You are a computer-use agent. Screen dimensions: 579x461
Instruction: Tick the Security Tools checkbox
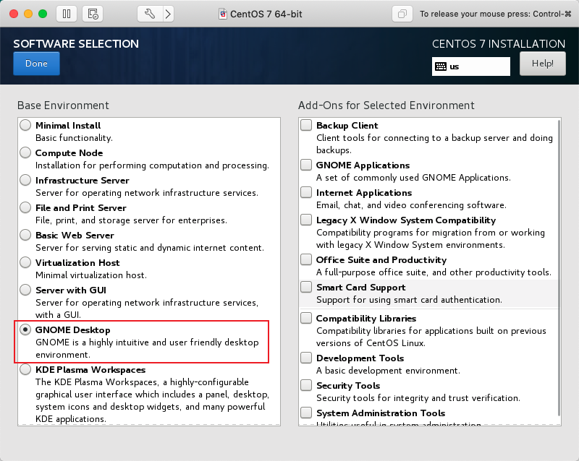coord(306,385)
